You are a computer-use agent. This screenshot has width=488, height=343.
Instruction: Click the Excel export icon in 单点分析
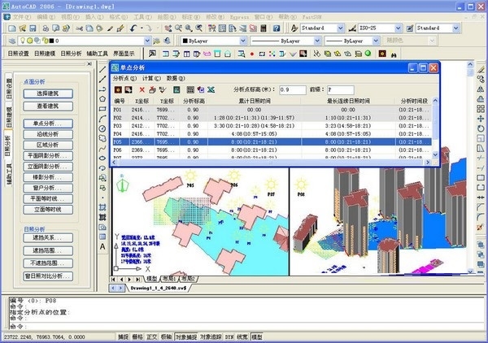(x=211, y=90)
